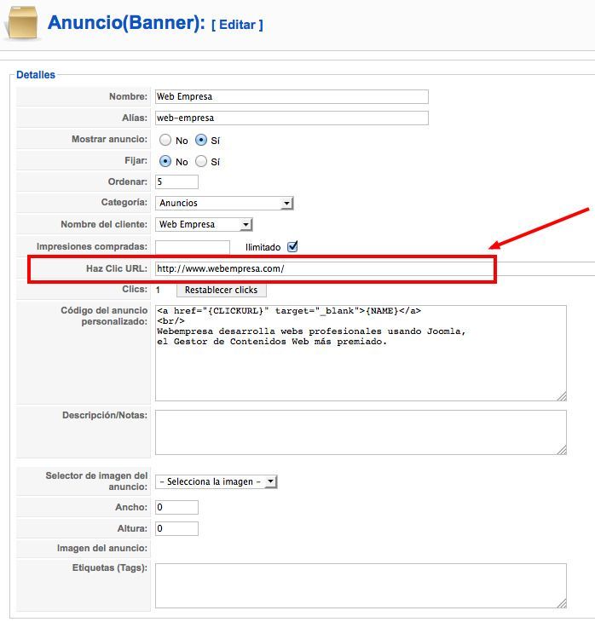595x622 pixels.
Task: Click the Ordenar number field
Action: click(176, 181)
